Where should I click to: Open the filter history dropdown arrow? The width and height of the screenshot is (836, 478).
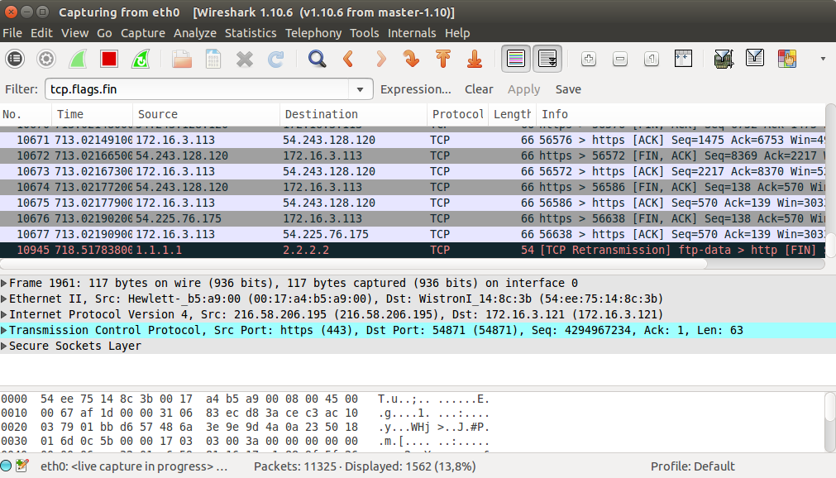point(360,89)
